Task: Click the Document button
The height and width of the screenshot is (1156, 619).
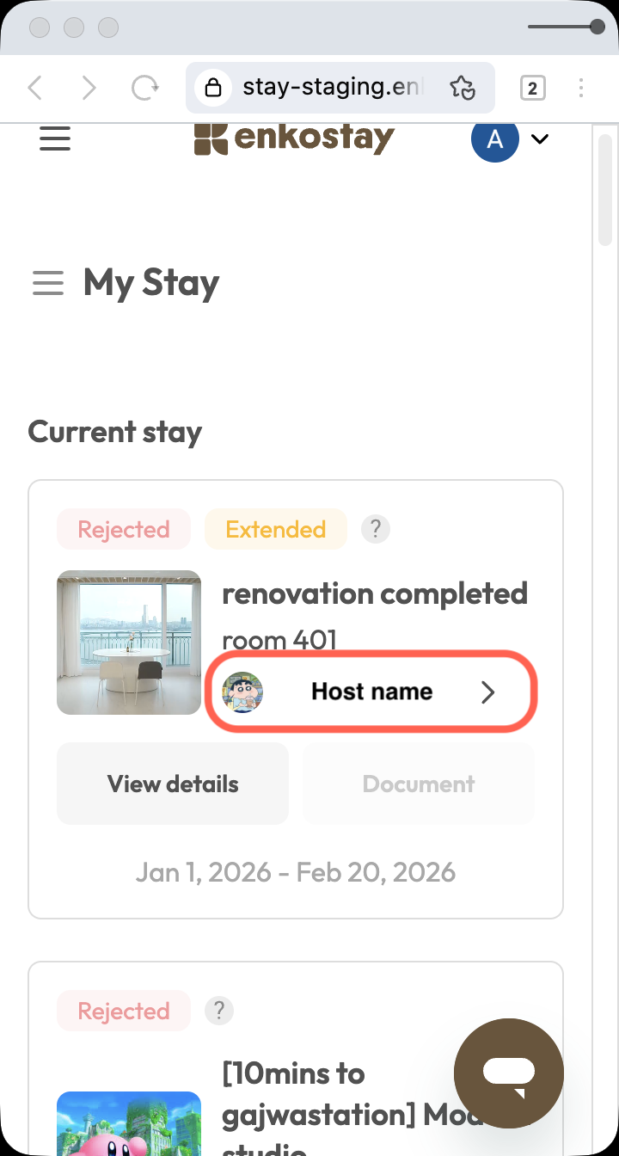Action: (x=419, y=784)
